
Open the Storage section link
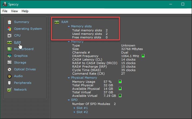20,62
